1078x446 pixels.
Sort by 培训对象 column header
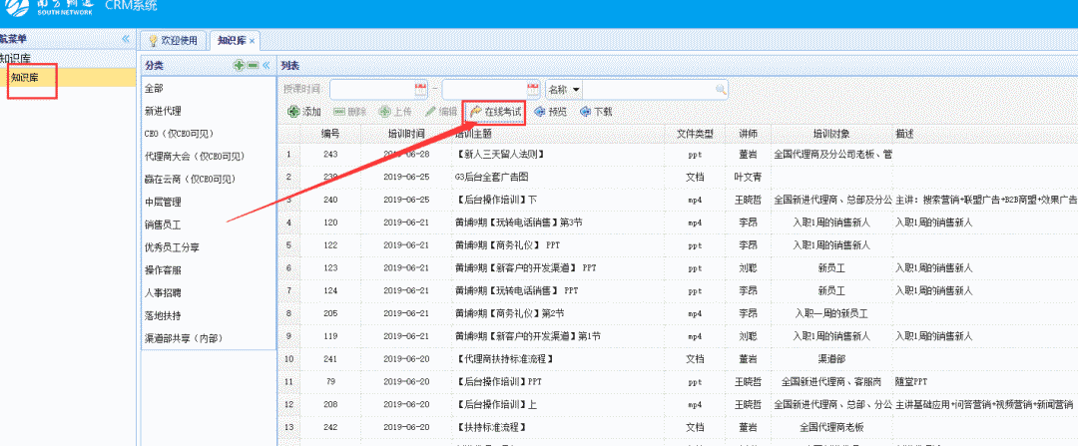(831, 134)
